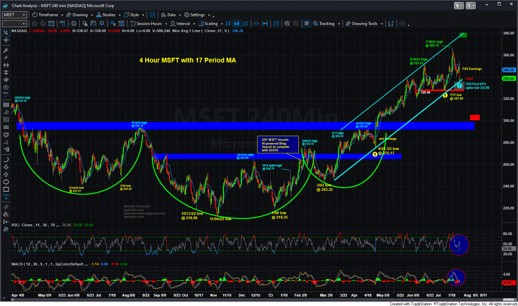Screen dimensions: 518x306
Task: Select the pointer arrow tool in left toolbar
Action: 6,32
